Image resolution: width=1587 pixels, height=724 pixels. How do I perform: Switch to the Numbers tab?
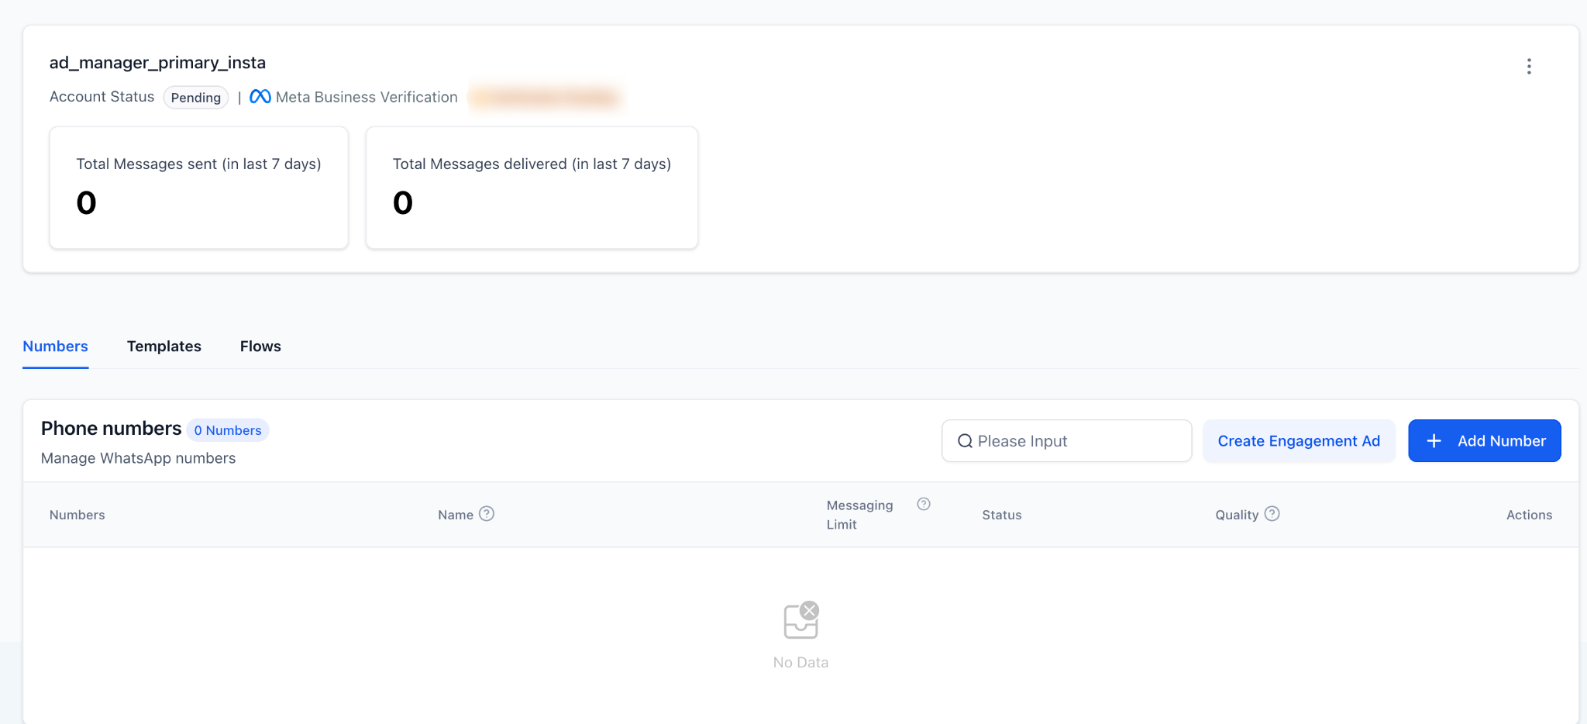[55, 346]
